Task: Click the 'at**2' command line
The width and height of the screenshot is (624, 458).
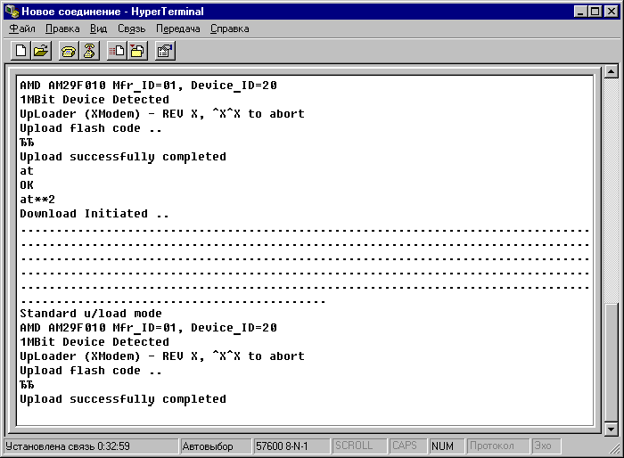Action: [x=37, y=200]
